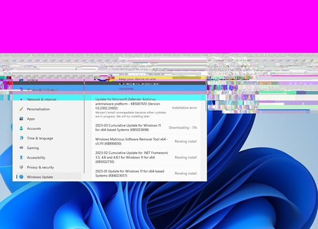Click the Privacy & security shield icon

(x=21, y=167)
